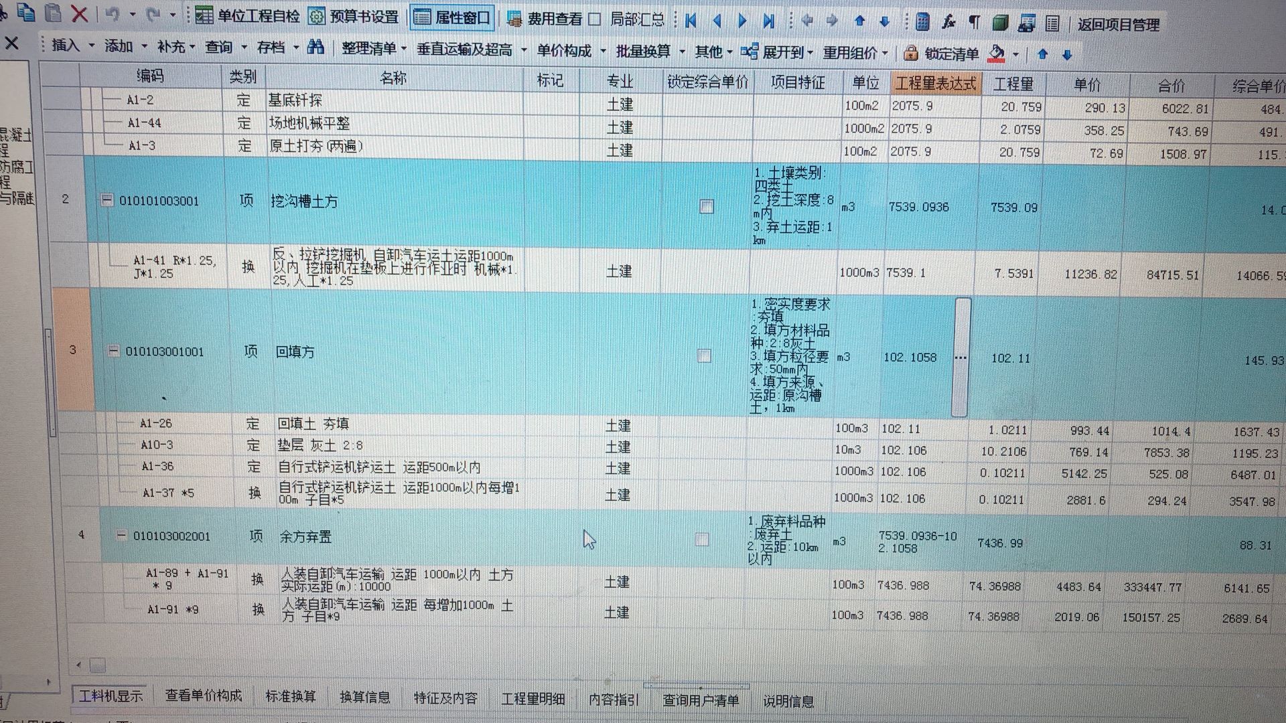The image size is (1286, 723).
Task: Toggle the 属性窗口 button
Action: [x=452, y=17]
